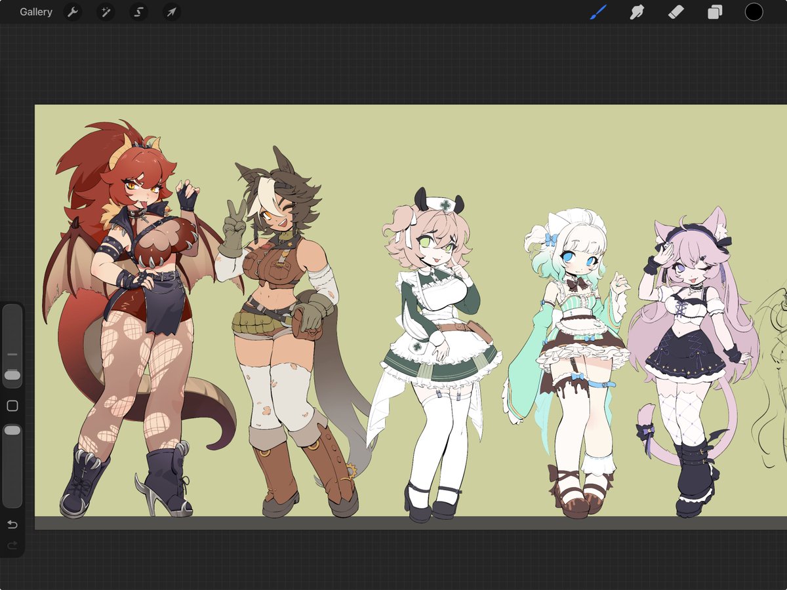Image resolution: width=787 pixels, height=590 pixels.
Task: Open the active color picker
Action: click(x=754, y=12)
